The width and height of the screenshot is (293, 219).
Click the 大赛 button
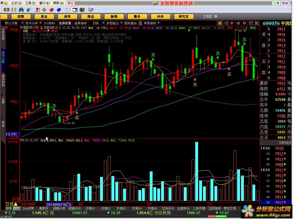point(276,3)
